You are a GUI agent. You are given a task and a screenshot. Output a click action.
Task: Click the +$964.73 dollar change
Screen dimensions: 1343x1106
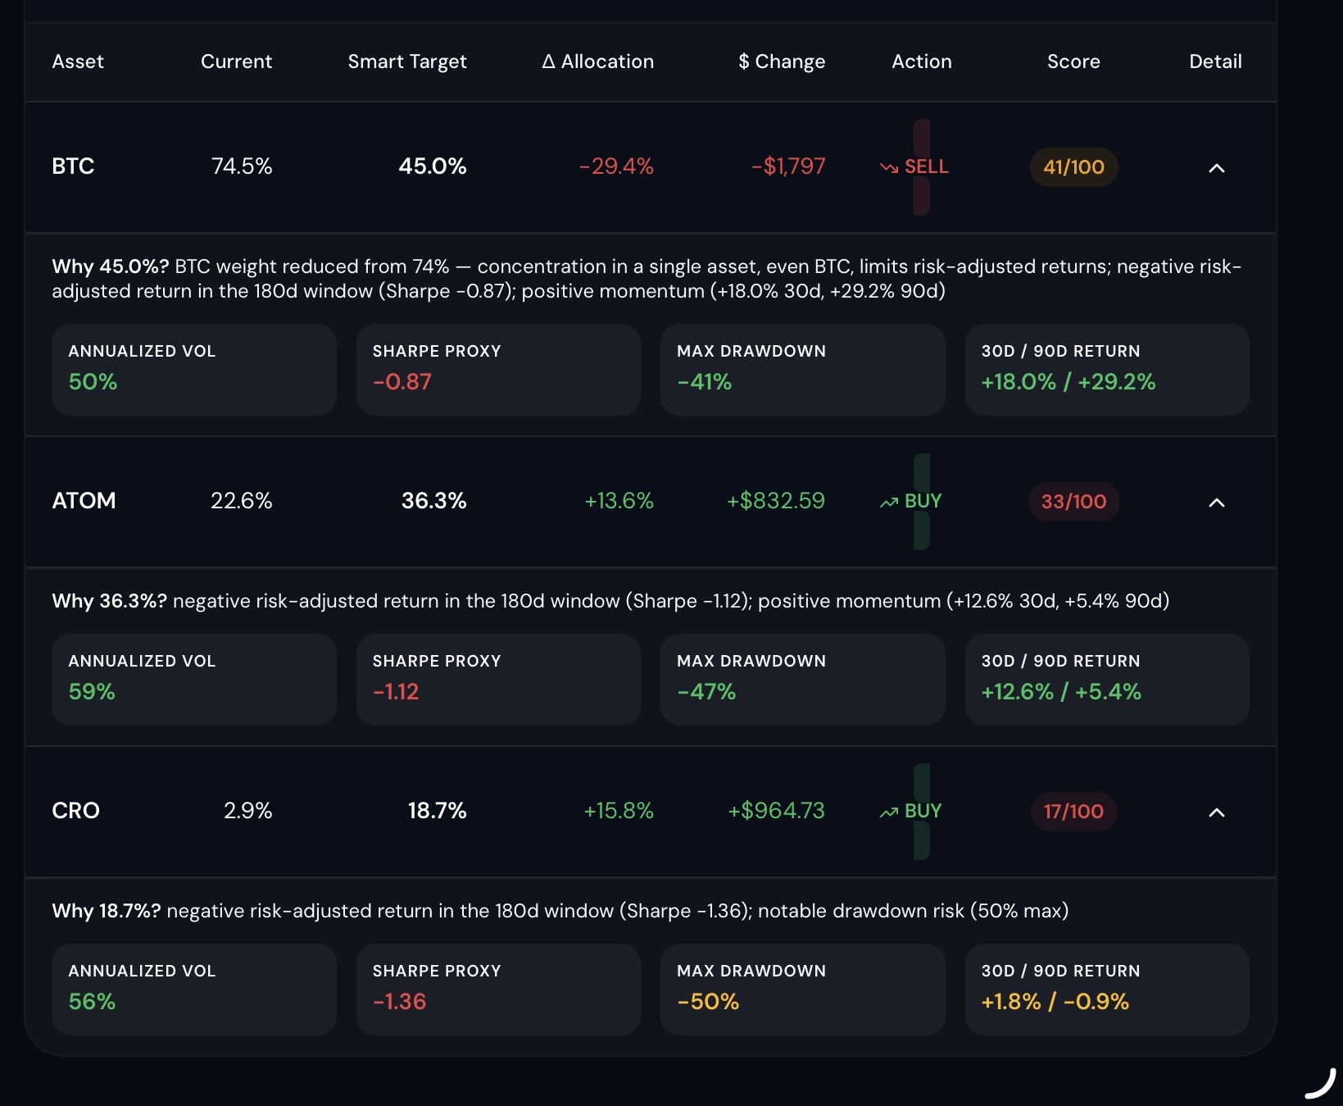(x=777, y=811)
